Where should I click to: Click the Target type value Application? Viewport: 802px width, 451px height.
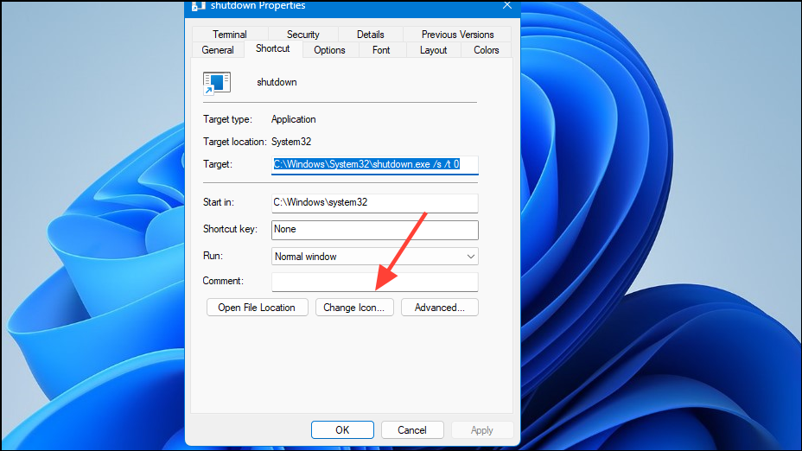[294, 119]
